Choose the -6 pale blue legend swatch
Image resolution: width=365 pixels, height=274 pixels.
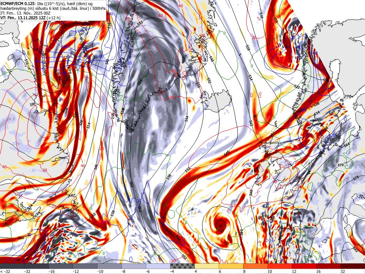point(158,266)
